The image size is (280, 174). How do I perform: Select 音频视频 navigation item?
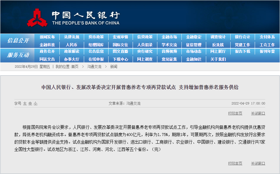[x=169, y=52]
